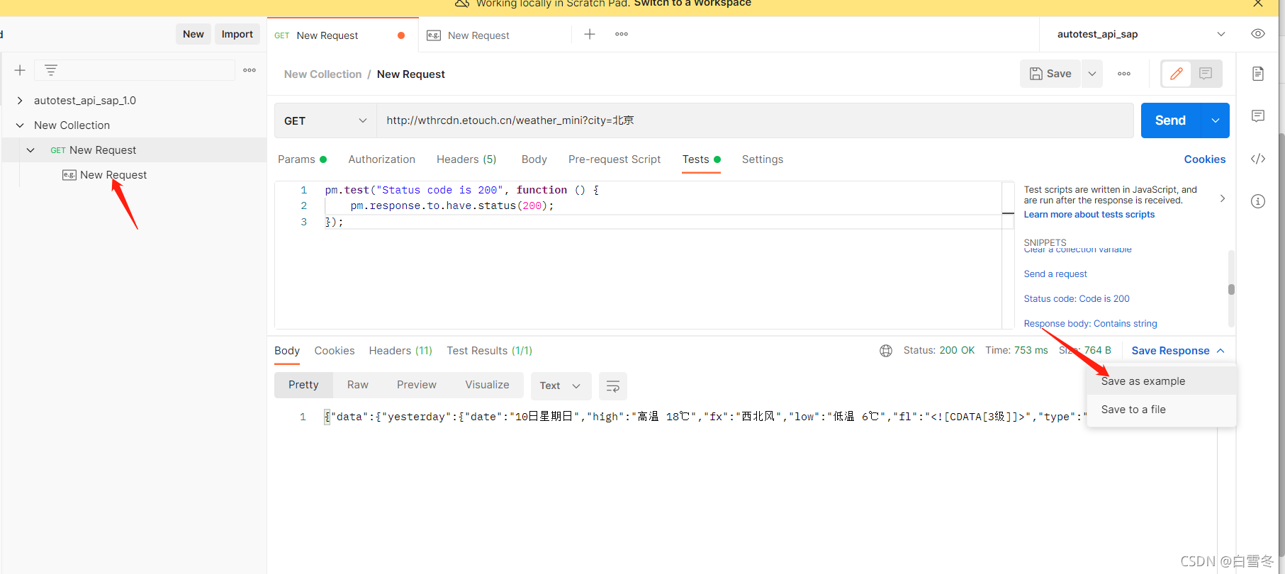Open the comments icon in right sidebar
Image resolution: width=1285 pixels, height=574 pixels.
point(1258,116)
